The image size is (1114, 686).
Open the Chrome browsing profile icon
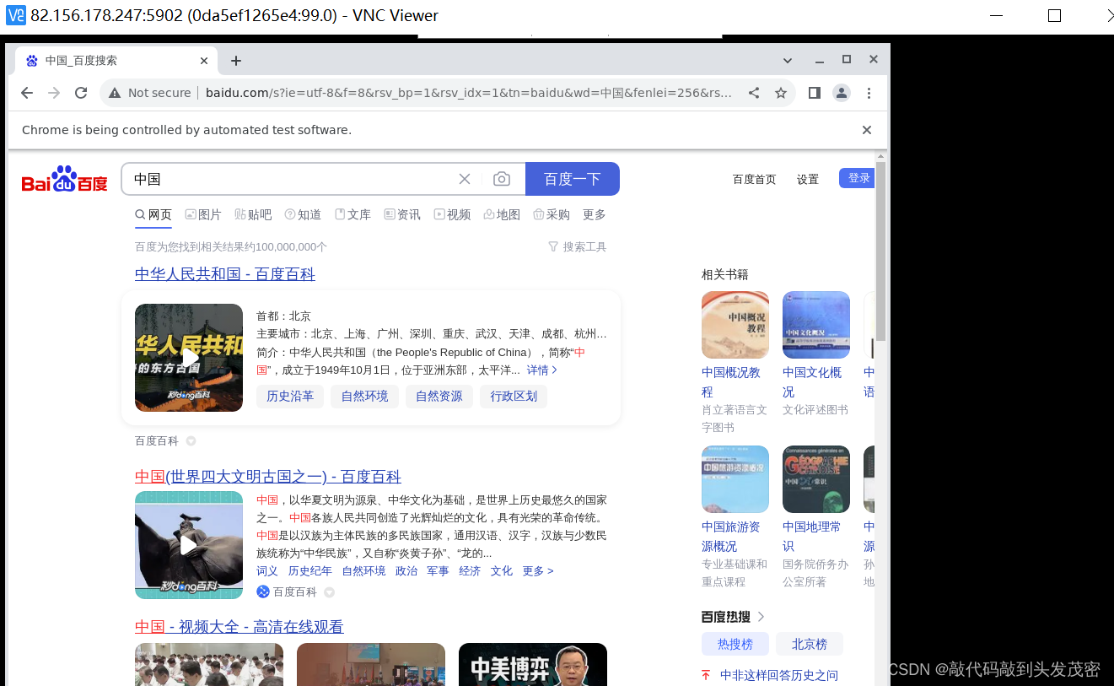[x=842, y=93]
